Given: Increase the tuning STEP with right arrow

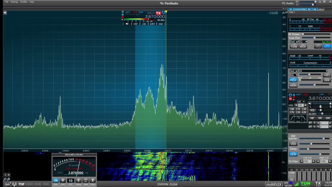Looking at the screenshot, I should [306, 105].
